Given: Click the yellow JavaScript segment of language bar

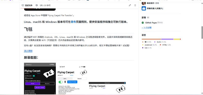Looking at the screenshot, I should click(x=177, y=39).
